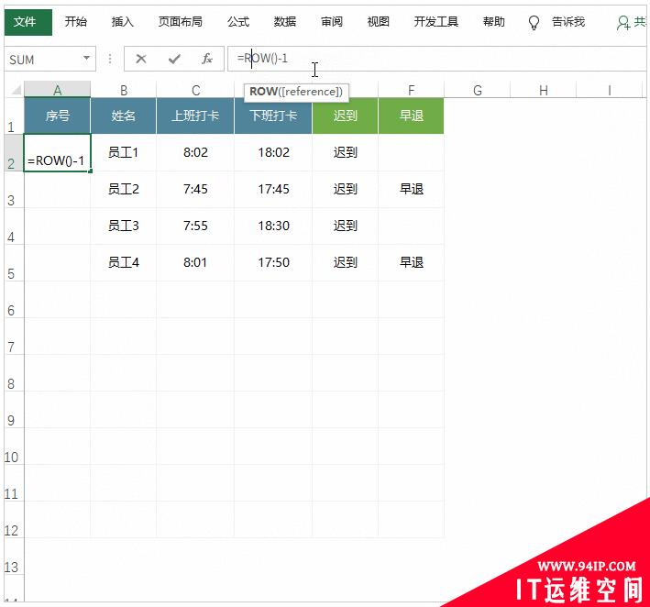Open Insert Function fx dialog
The image size is (650, 607).
[207, 59]
